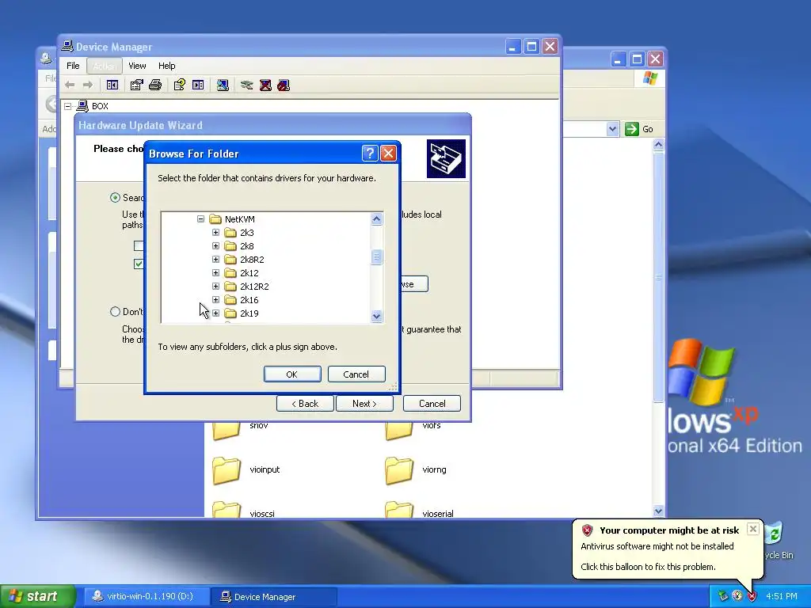The height and width of the screenshot is (608, 811).
Task: Click the 'Your computer might be at risk' balloon
Action: click(668, 548)
